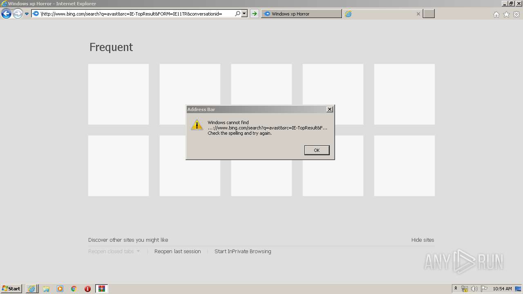Expand the address bar autocomplete dropdown

(244, 14)
